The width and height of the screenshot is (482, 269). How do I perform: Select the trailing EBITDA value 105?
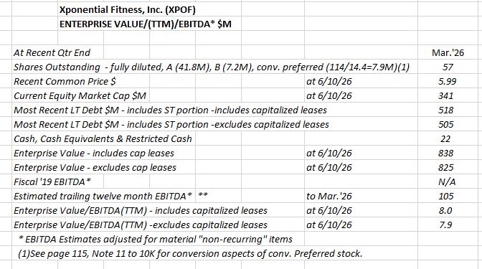pos(445,196)
